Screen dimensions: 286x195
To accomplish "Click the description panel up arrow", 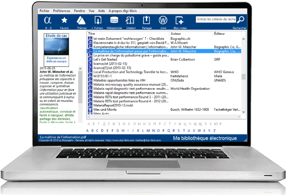I will pyautogui.click(x=80, y=69).
